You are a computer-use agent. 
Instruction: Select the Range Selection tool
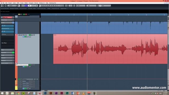click(x=42, y=6)
